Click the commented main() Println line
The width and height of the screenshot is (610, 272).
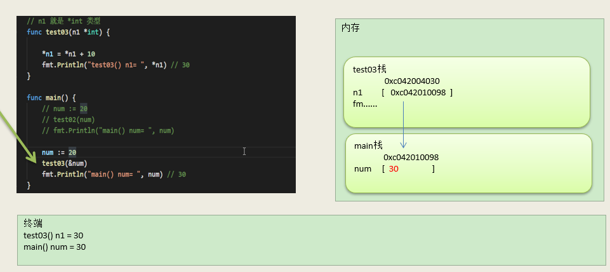(x=108, y=130)
